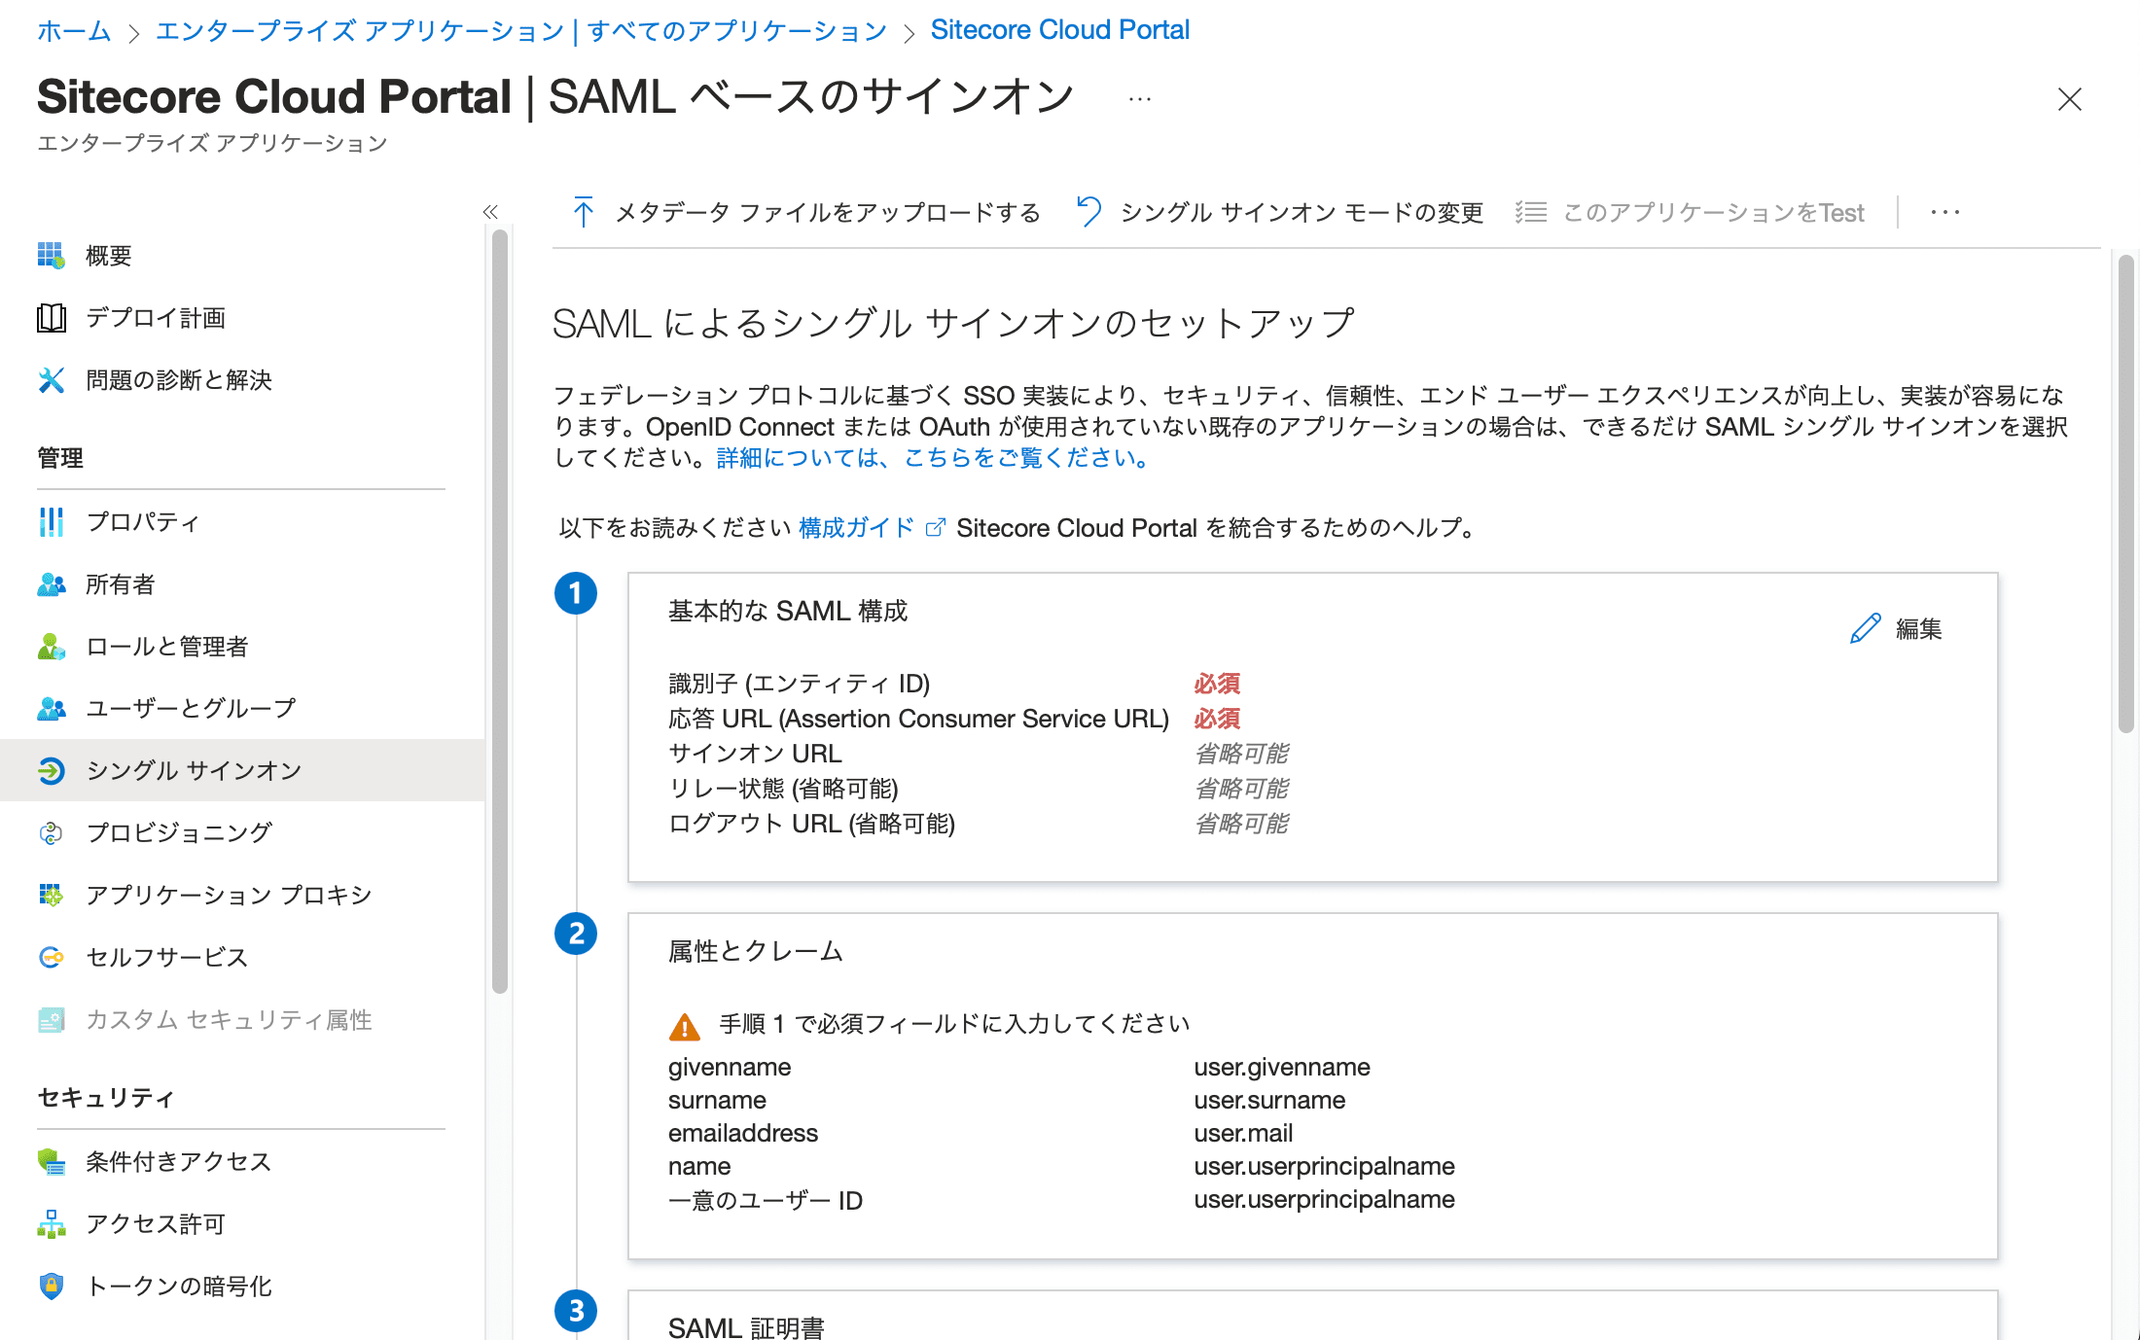Click the 概要 overview grid icon

(51, 256)
